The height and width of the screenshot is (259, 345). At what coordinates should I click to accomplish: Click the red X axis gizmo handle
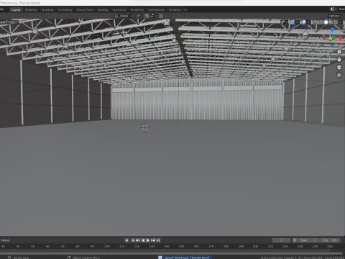tap(341, 38)
